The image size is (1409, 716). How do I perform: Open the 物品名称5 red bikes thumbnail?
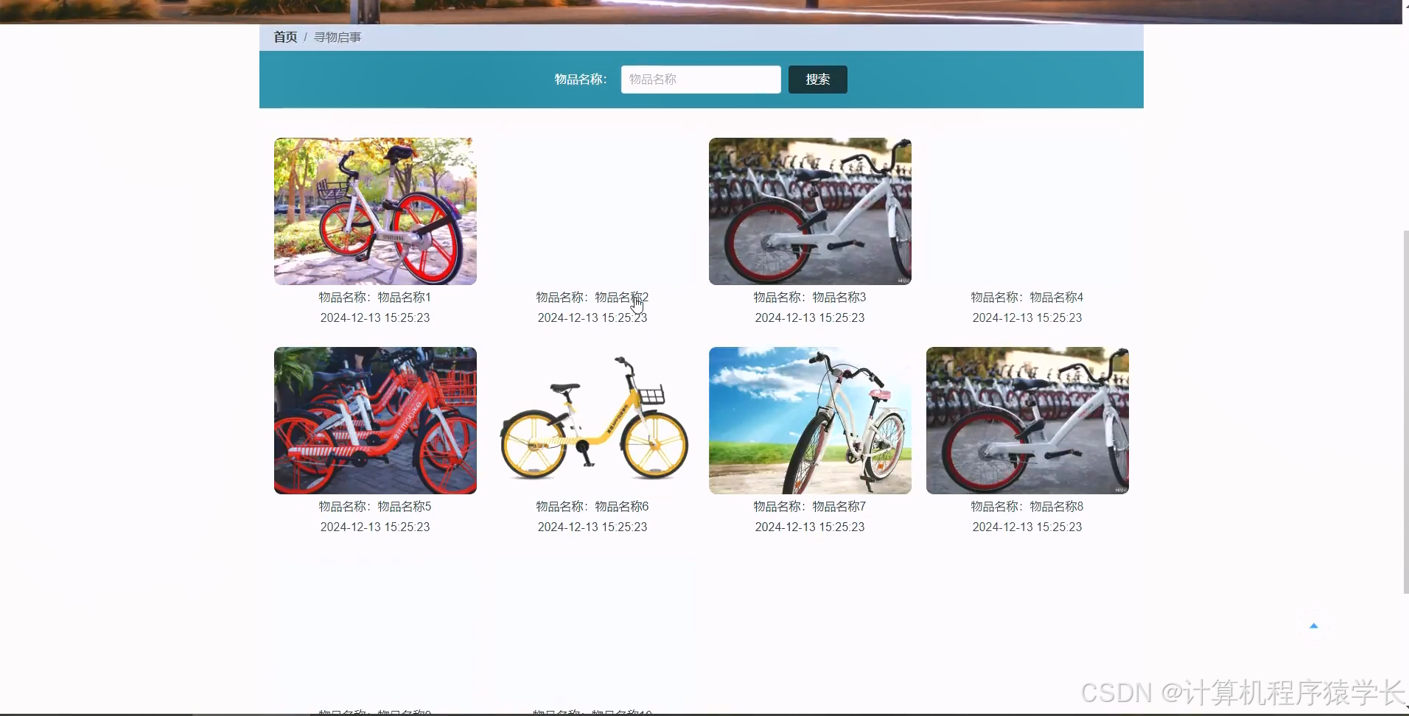(x=374, y=420)
